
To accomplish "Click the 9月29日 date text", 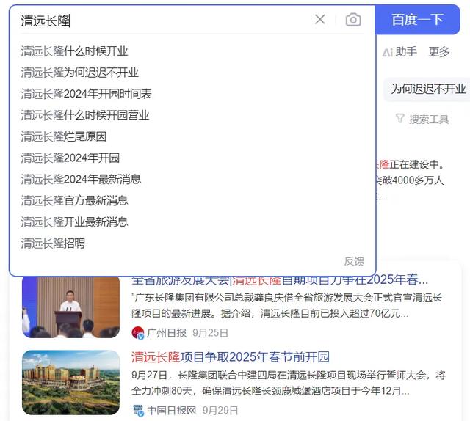I will [220, 410].
